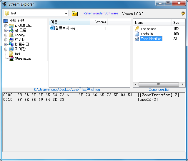This screenshot has width=188, height=161.
Task: Select the Zone.Identifier stream entry
Action: [x=151, y=39]
